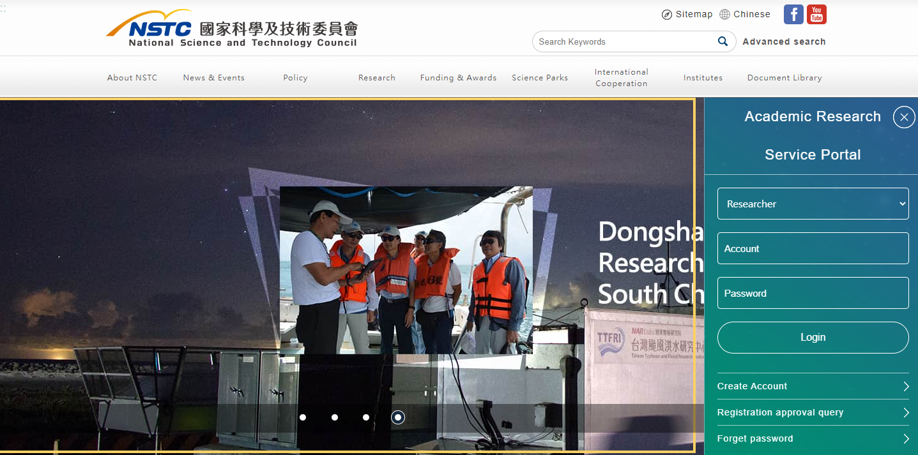Open the Research menu
The height and width of the screenshot is (455, 918).
pos(377,78)
